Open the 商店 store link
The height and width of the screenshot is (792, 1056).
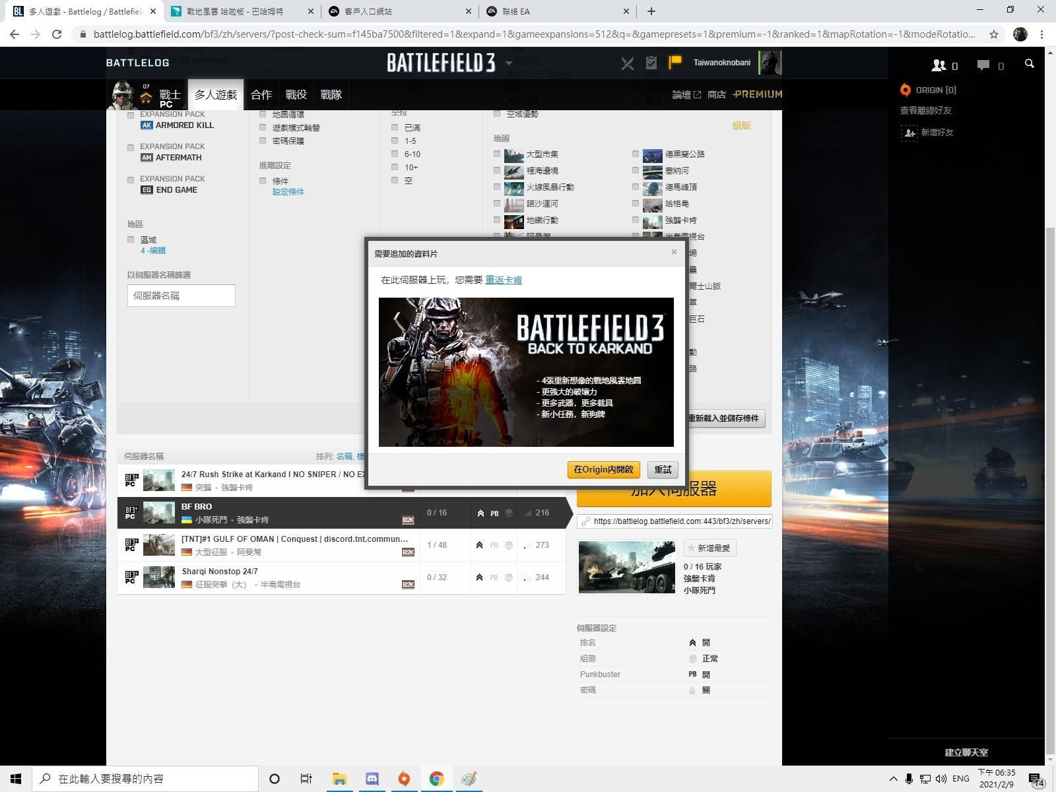click(x=717, y=94)
